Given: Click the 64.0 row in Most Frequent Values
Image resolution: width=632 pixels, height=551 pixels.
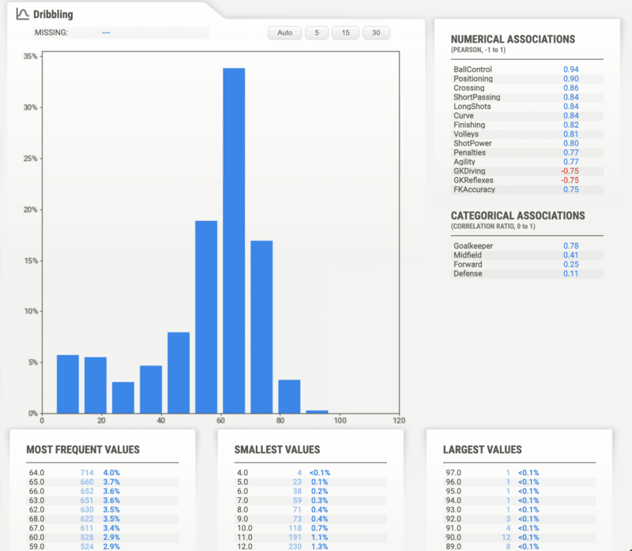Looking at the screenshot, I should point(101,473).
